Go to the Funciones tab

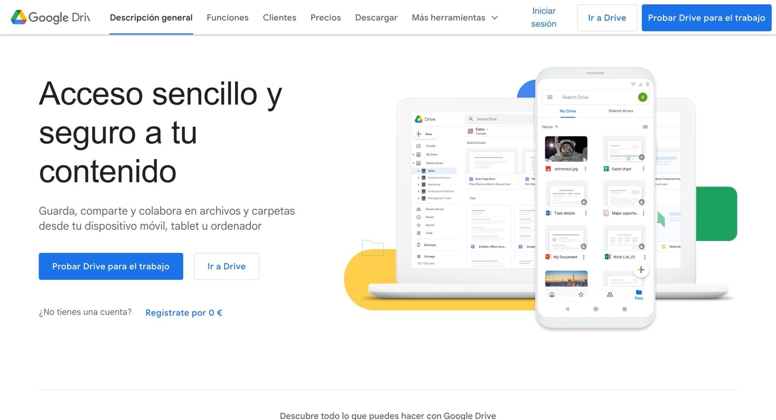click(228, 17)
